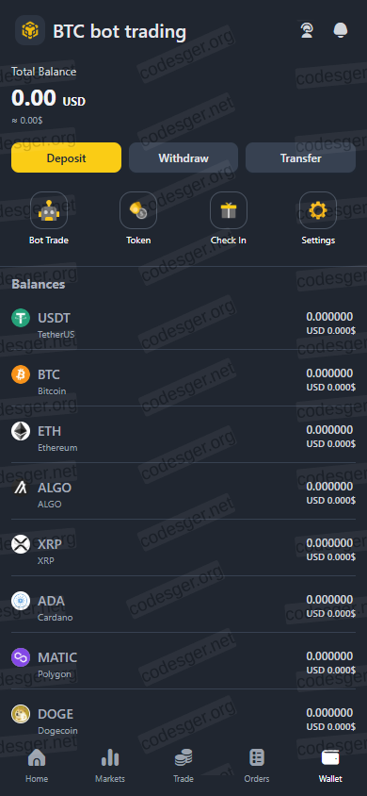
Task: Click the Withdraw button
Action: point(183,158)
